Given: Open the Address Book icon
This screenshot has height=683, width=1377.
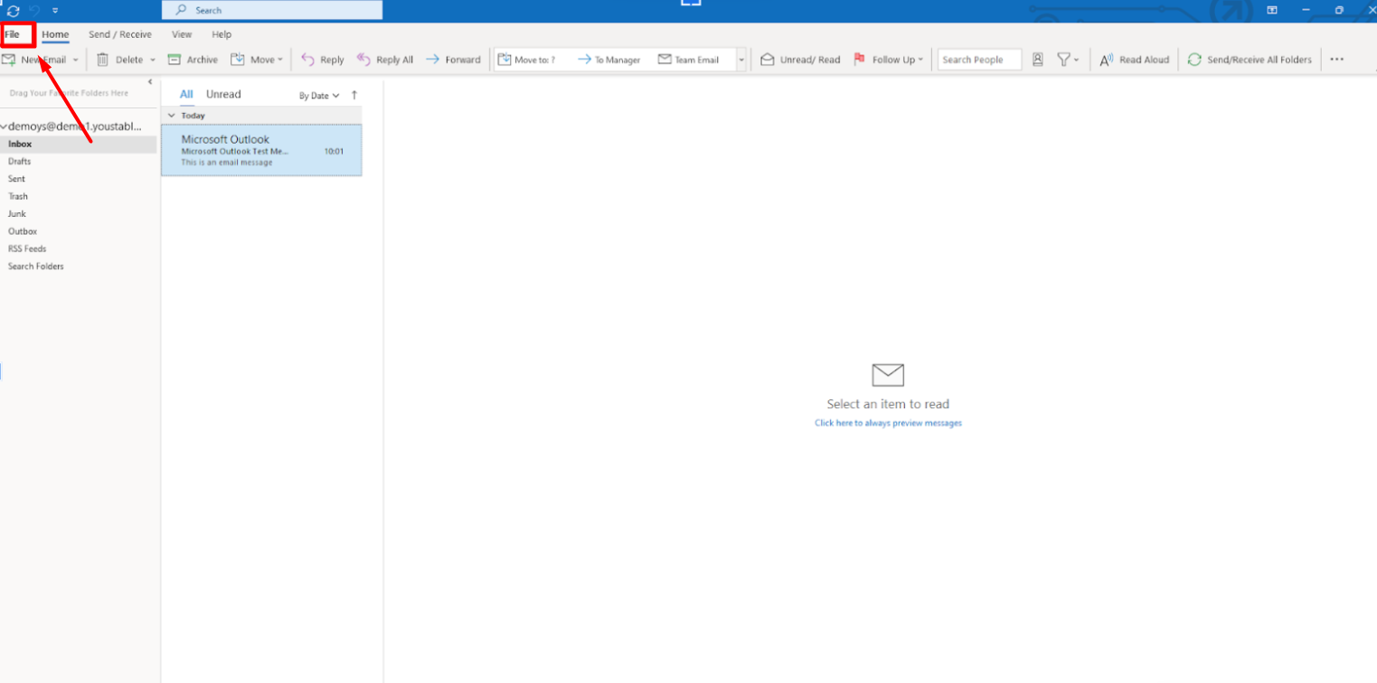Looking at the screenshot, I should (1038, 60).
